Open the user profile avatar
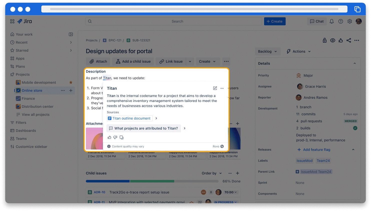The width and height of the screenshot is (371, 211). [x=359, y=21]
